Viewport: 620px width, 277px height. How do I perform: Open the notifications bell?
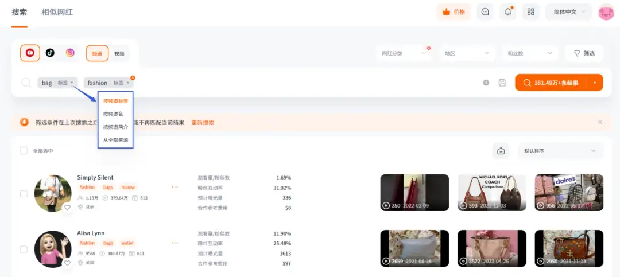click(x=508, y=12)
